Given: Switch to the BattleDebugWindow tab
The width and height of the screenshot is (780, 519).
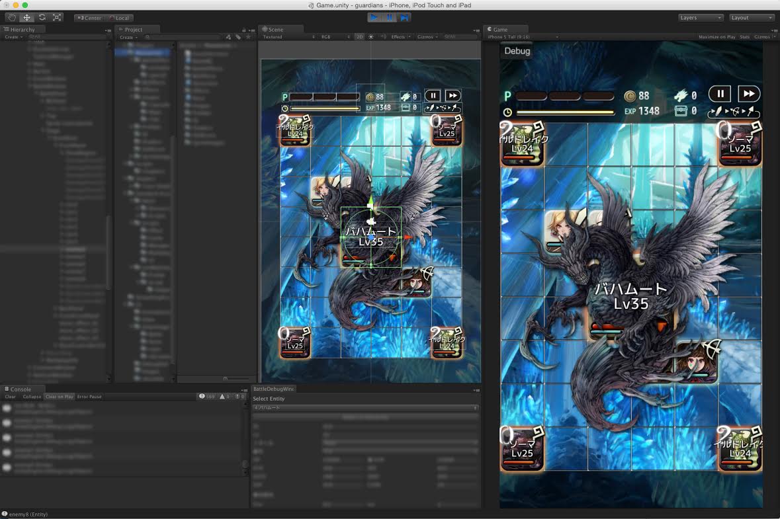Looking at the screenshot, I should pos(273,389).
